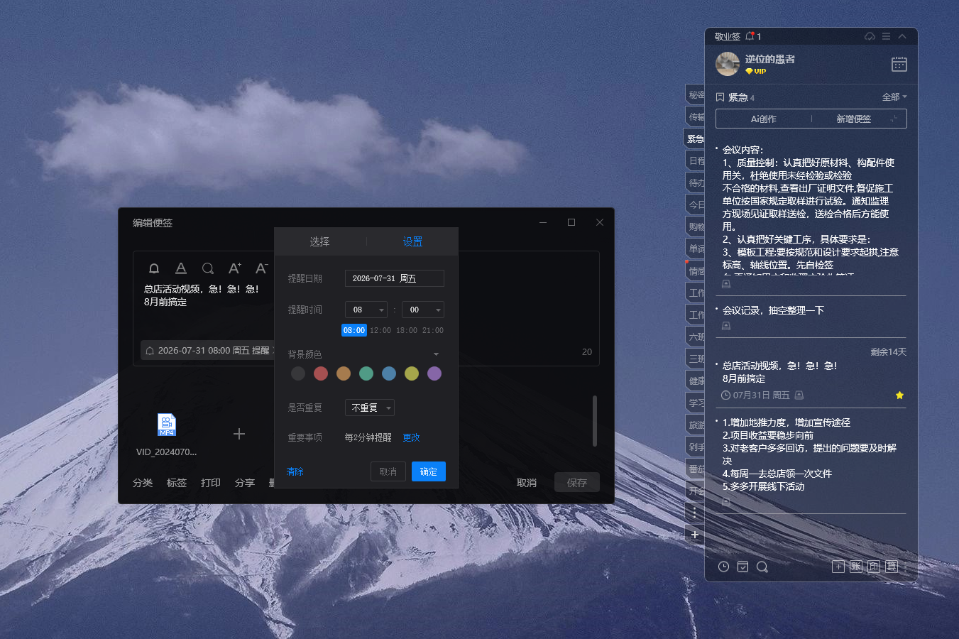
Task: Add a category with sidebar plus icon
Action: [695, 535]
